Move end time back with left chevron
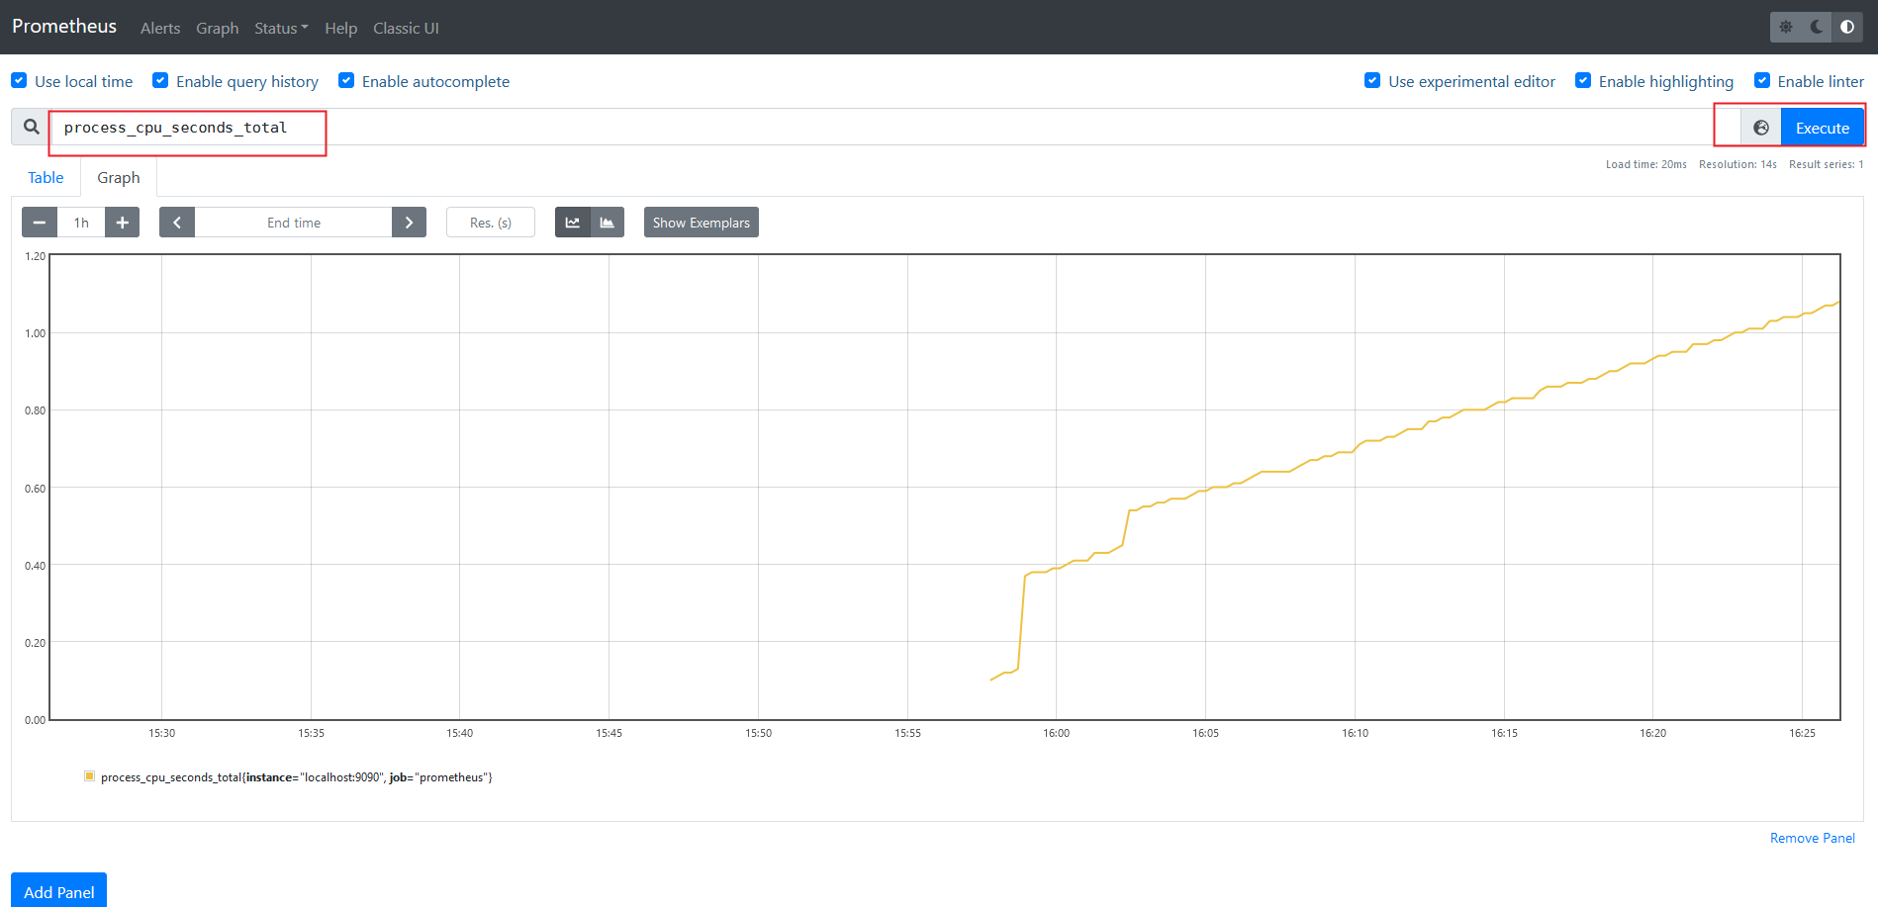Image resolution: width=1878 pixels, height=907 pixels. pos(177,223)
